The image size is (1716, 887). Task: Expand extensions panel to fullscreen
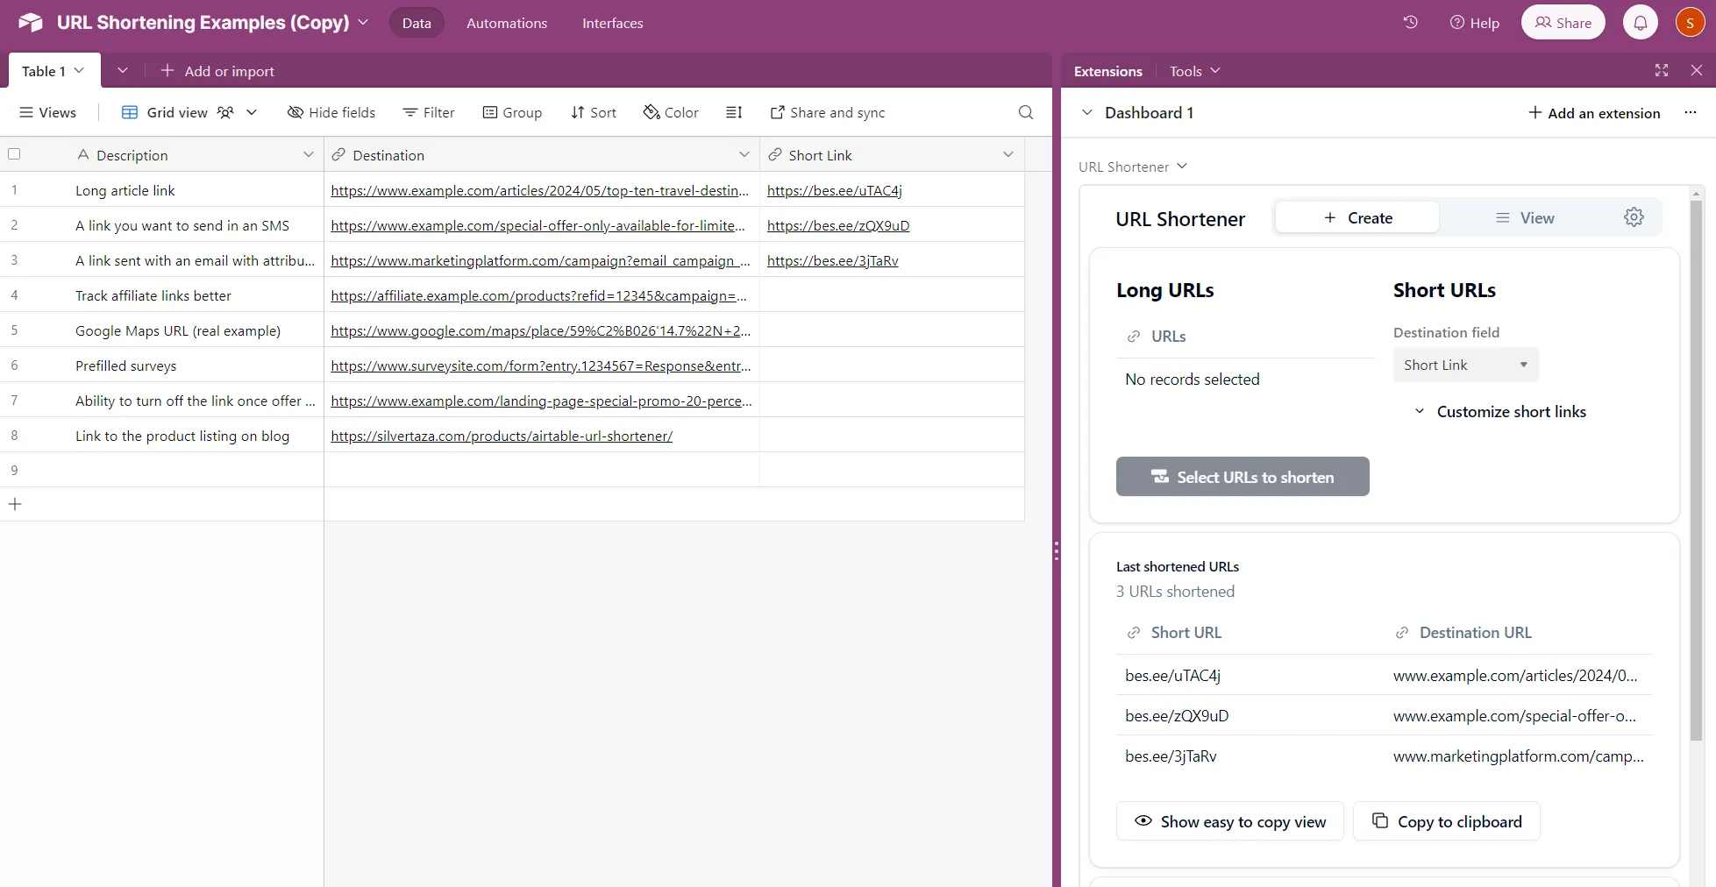click(1661, 71)
